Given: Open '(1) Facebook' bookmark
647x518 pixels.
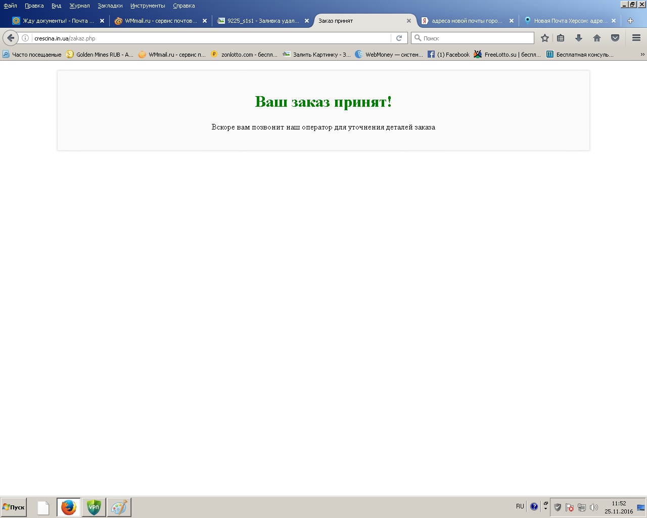Looking at the screenshot, I should (448, 55).
